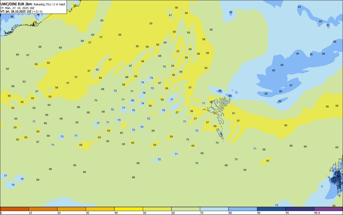343x215 pixels.
Task: Click the medium blue 80–90 legend swatch
Action: [x=243, y=209]
